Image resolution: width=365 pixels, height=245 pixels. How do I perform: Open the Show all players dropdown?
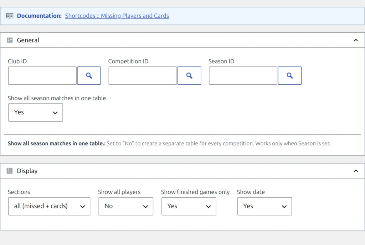pos(126,206)
